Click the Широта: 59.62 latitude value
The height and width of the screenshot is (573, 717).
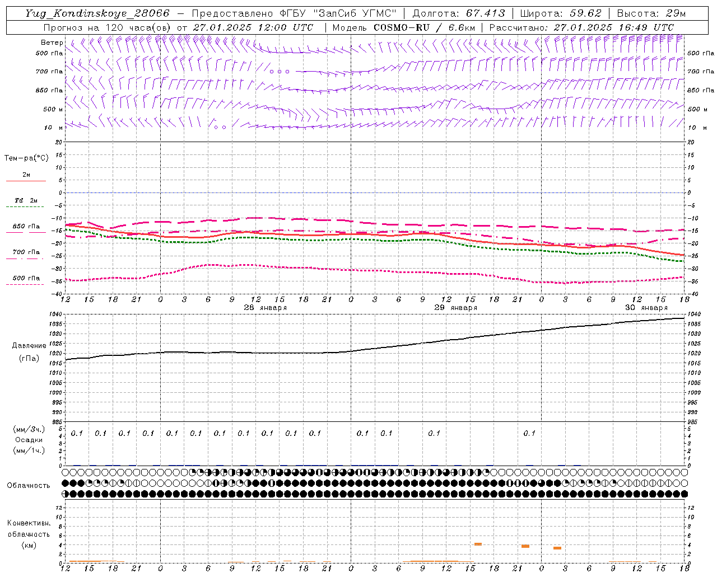click(x=561, y=13)
